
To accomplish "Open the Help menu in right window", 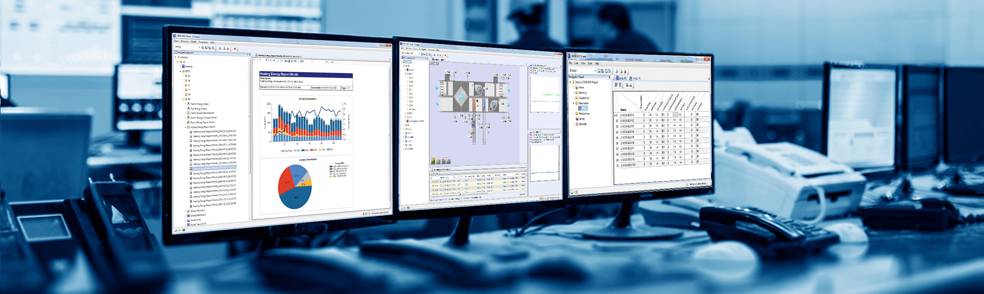I will [597, 63].
